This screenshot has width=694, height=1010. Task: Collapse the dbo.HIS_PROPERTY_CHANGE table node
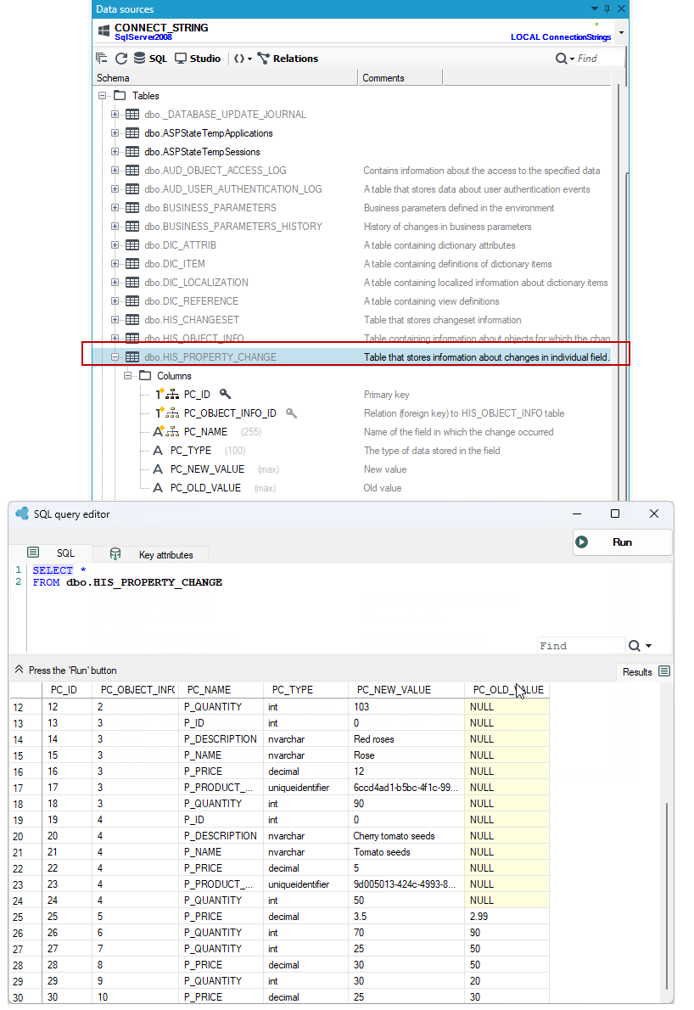coord(115,356)
